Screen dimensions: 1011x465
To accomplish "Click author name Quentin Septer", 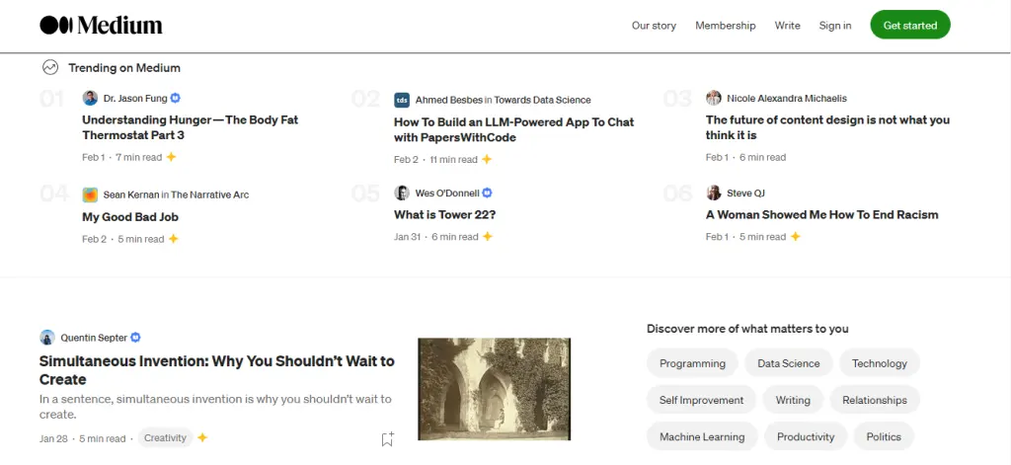I will [x=94, y=338].
